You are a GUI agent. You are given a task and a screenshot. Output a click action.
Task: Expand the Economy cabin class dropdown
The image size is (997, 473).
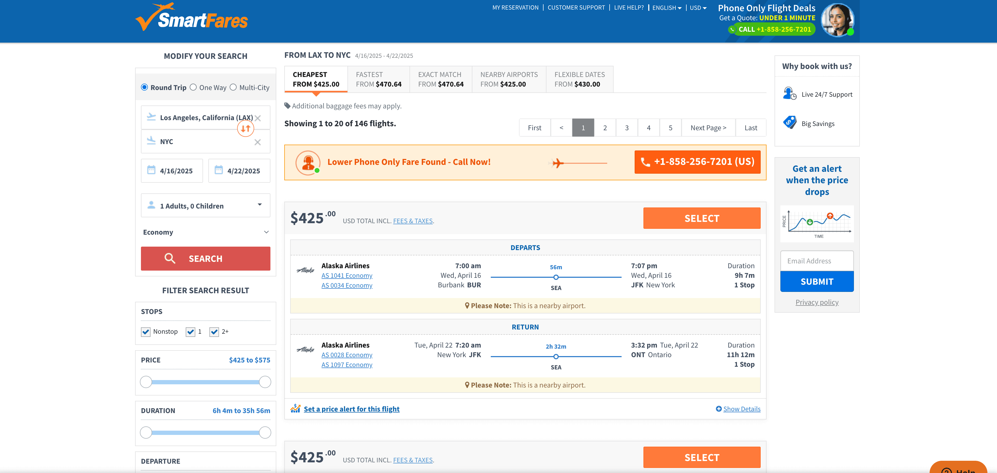205,232
